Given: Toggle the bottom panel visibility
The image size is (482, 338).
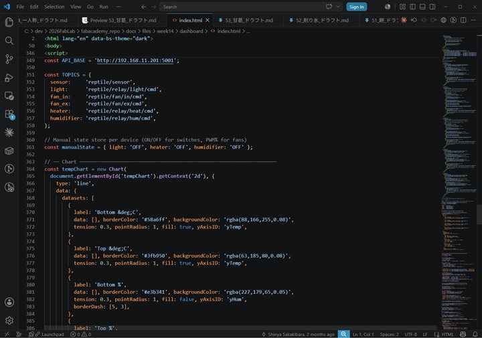Looking at the screenshot, I should click(422, 7).
